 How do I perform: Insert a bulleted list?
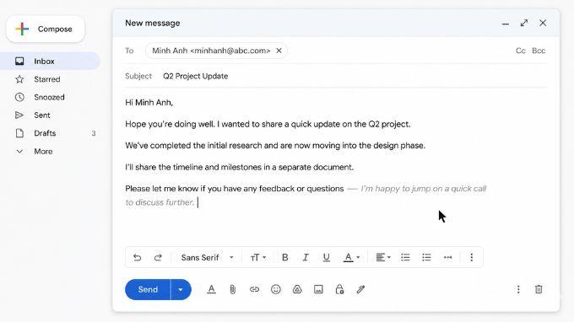click(426, 257)
